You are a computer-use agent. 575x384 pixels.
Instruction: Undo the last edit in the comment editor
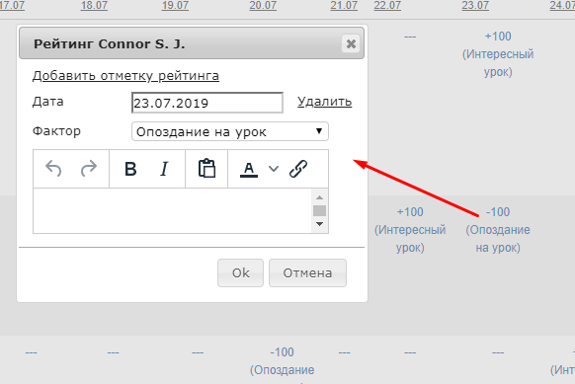[x=53, y=169]
